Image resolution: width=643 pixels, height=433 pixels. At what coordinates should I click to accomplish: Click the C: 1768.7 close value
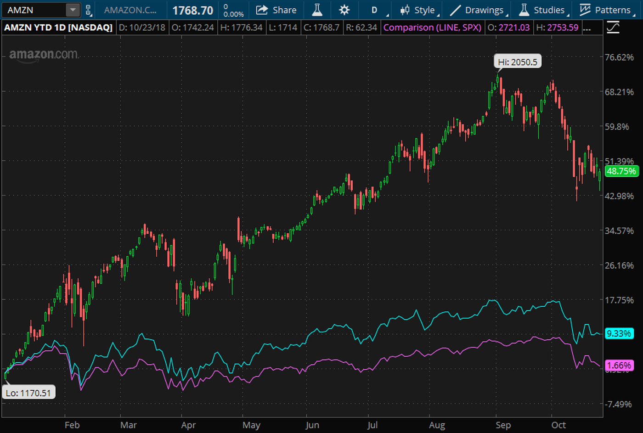pos(321,28)
